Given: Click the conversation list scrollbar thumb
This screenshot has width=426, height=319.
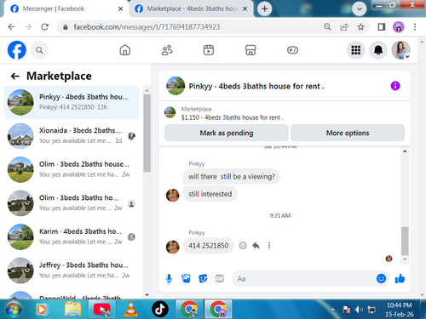Looking at the screenshot, I should (x=147, y=133).
